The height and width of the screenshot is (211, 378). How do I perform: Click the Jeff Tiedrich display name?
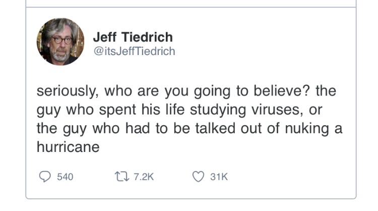pyautogui.click(x=133, y=37)
